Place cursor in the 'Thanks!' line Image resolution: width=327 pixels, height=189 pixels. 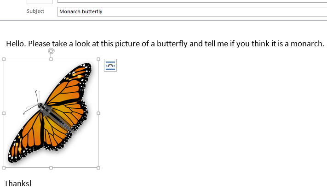tap(17, 183)
